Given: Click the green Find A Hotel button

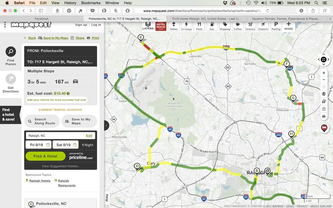Looking at the screenshot, I should (45, 156).
